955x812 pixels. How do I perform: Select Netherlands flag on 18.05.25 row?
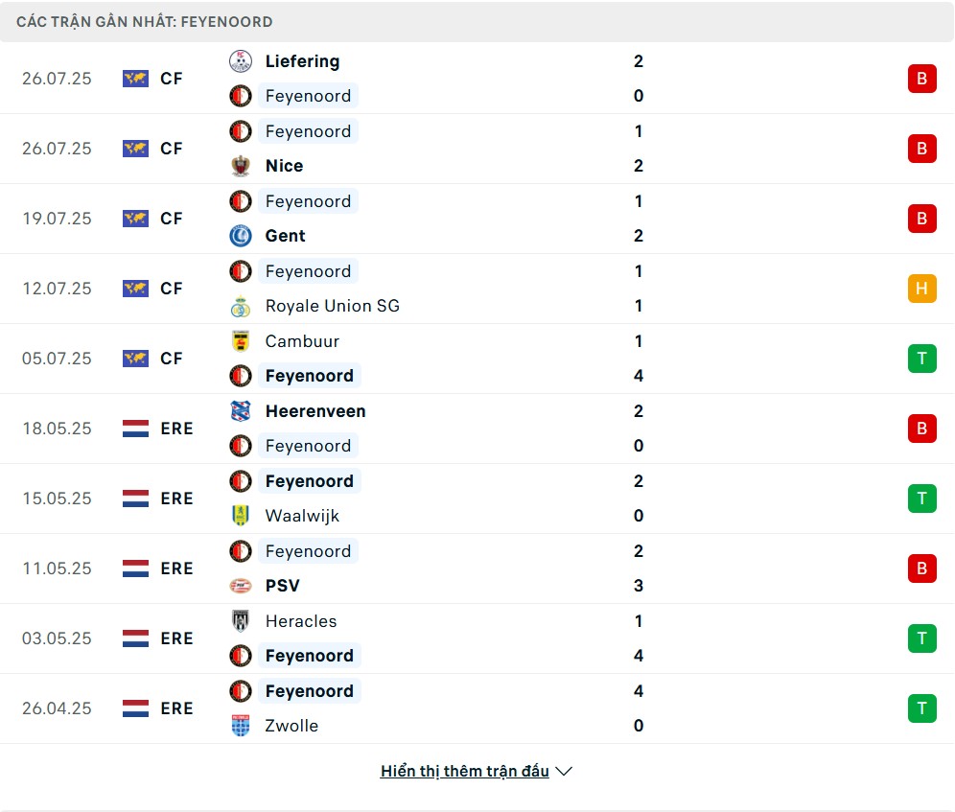135,429
